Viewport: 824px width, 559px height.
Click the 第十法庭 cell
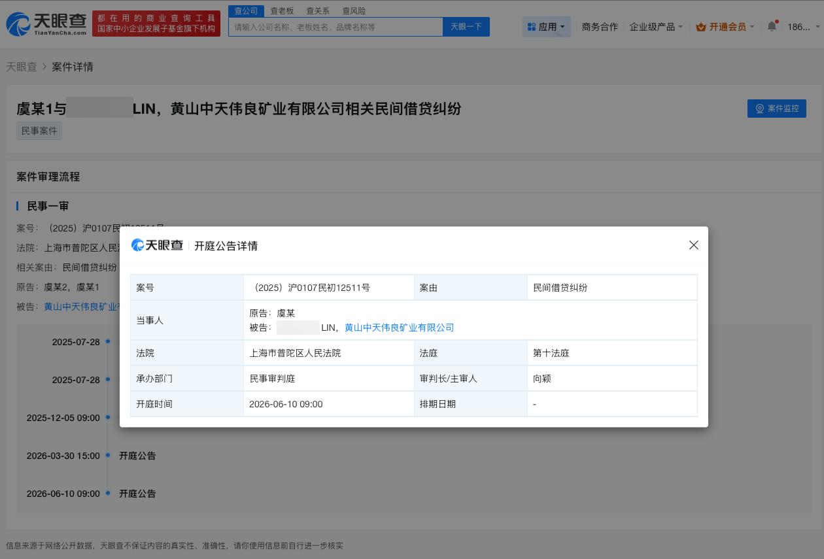click(612, 353)
